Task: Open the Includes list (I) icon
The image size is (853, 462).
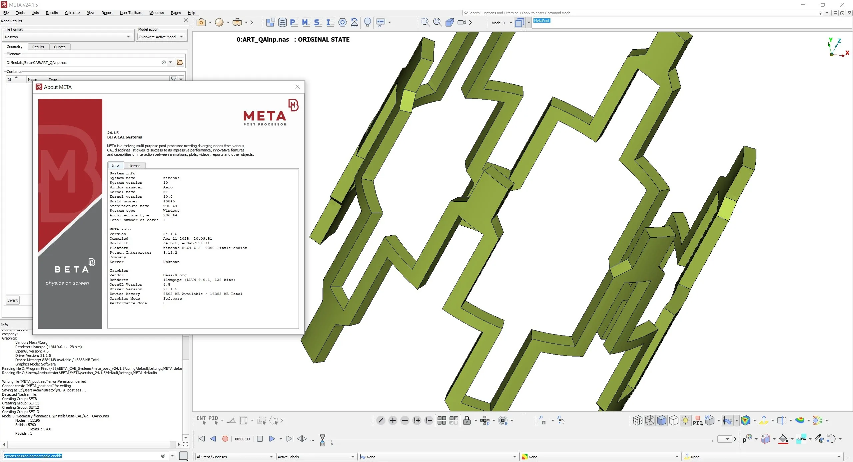Action: coord(330,22)
